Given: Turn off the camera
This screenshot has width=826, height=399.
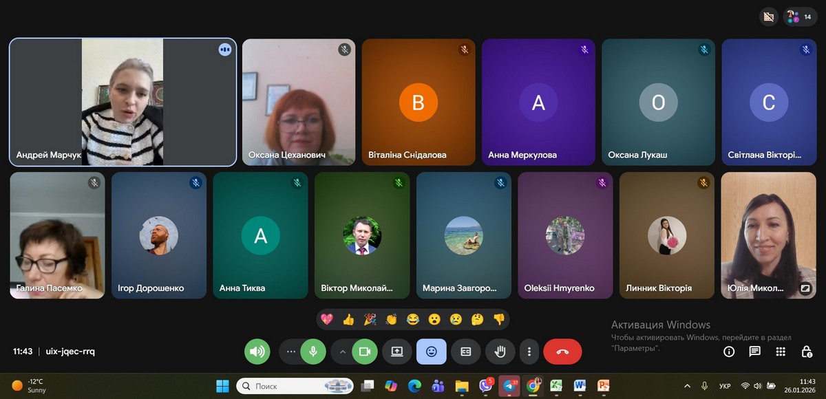Looking at the screenshot, I should [x=365, y=352].
